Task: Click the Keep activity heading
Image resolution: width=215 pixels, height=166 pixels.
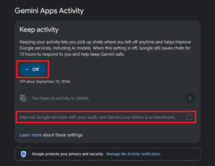Action: pyautogui.click(x=39, y=30)
